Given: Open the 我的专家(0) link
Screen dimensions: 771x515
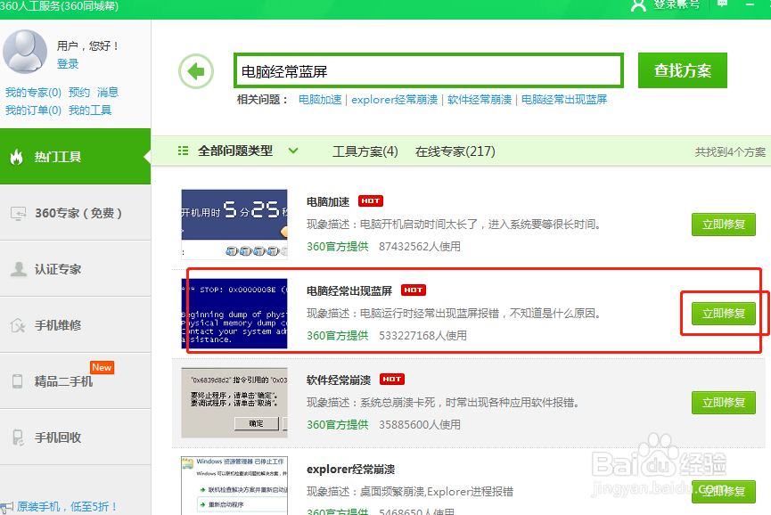Looking at the screenshot, I should (x=33, y=93).
